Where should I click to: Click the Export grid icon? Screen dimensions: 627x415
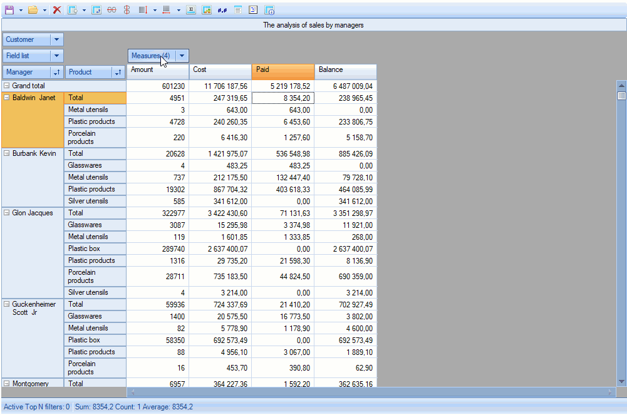point(73,10)
